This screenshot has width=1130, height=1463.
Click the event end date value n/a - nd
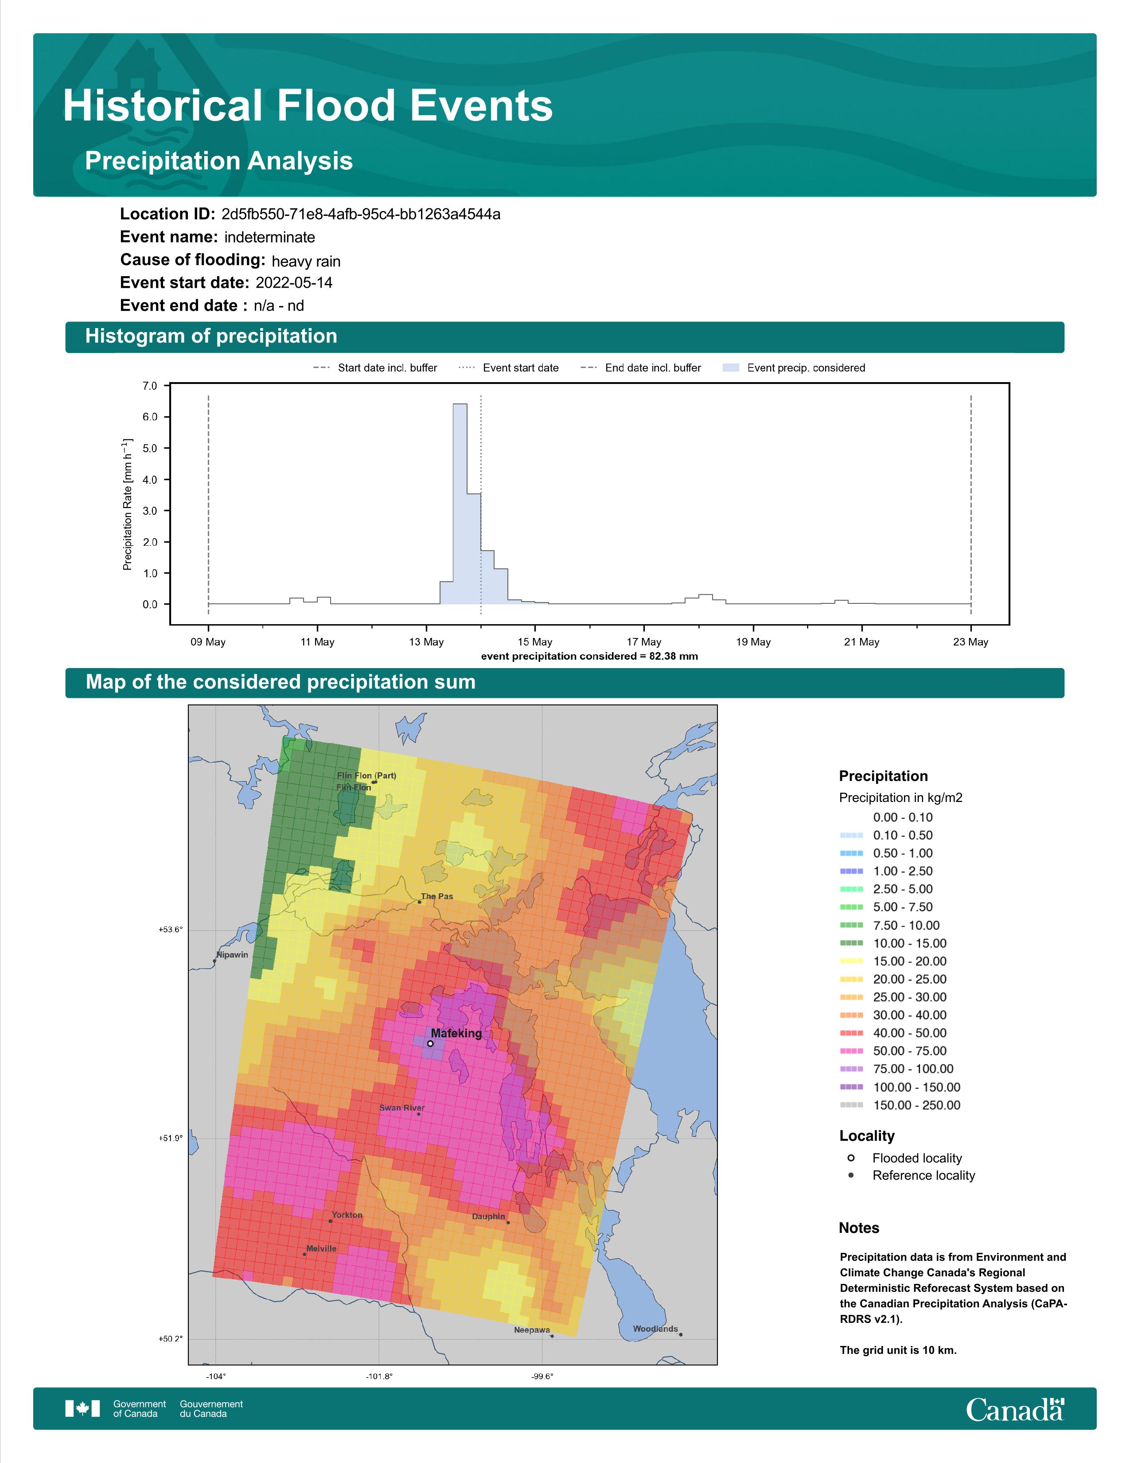click(278, 305)
